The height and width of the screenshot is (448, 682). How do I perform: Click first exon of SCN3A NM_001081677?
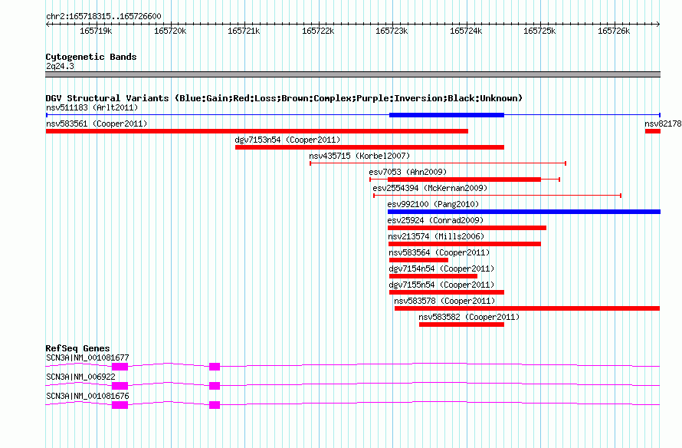120,367
